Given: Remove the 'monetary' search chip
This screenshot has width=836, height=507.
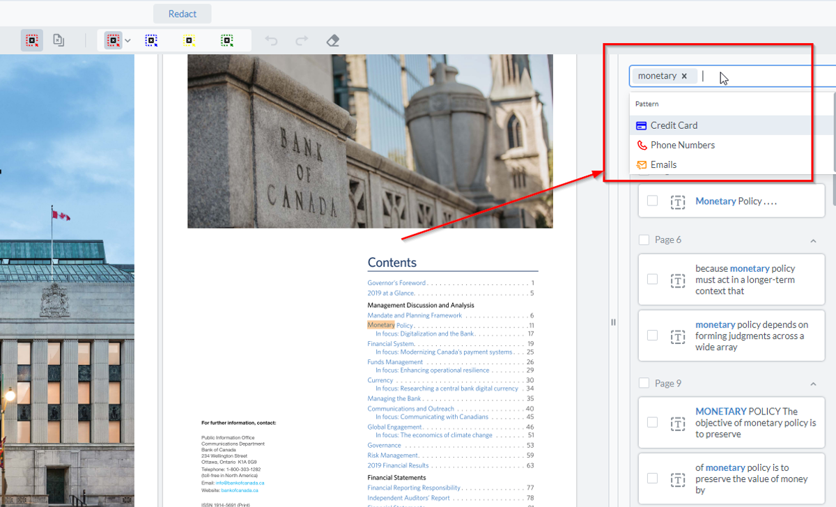Looking at the screenshot, I should click(685, 76).
